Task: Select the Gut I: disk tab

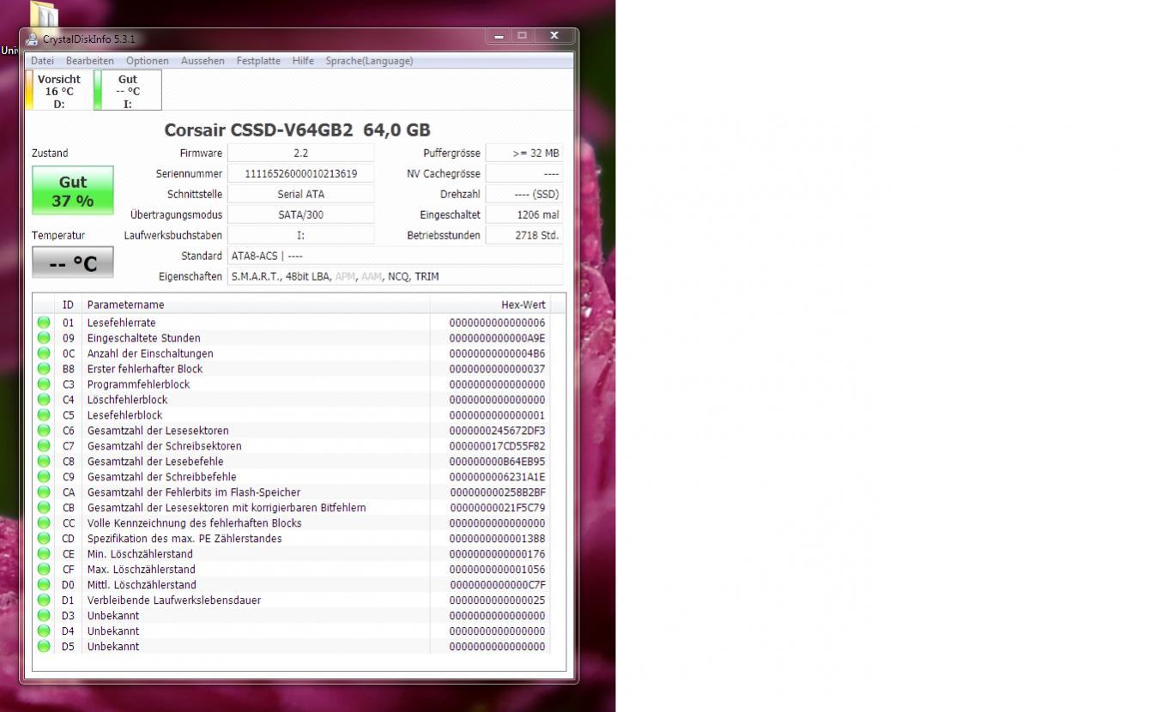Action: [x=128, y=90]
